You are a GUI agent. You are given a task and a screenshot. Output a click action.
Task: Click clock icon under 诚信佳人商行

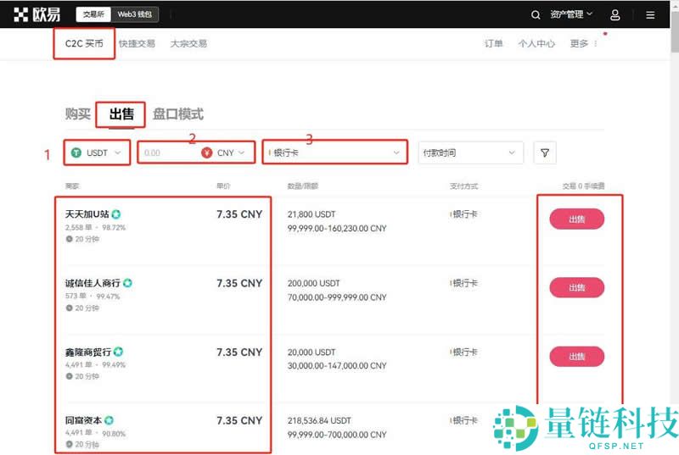click(x=69, y=308)
